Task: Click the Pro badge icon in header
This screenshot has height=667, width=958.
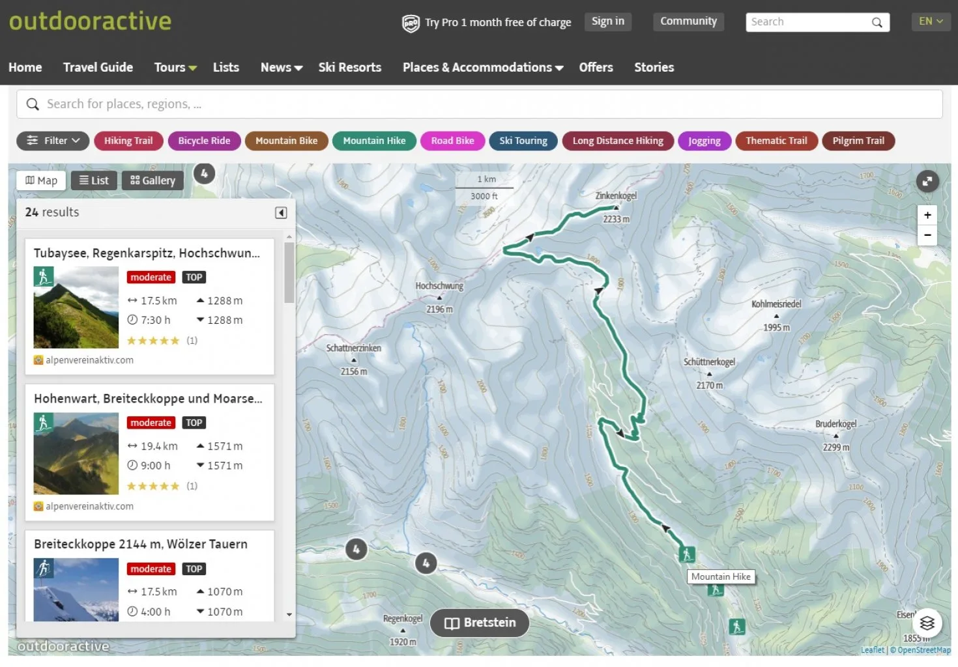Action: 411,23
